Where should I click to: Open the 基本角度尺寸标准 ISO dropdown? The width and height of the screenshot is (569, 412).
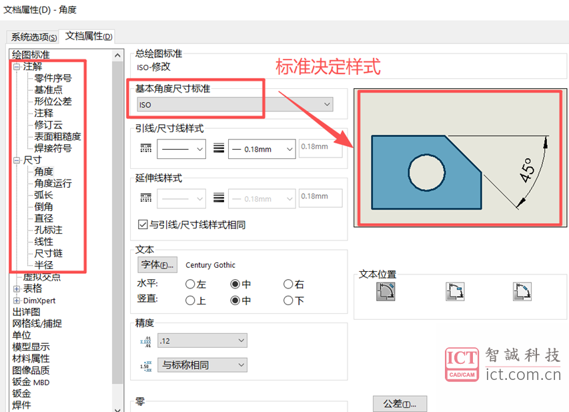click(235, 105)
